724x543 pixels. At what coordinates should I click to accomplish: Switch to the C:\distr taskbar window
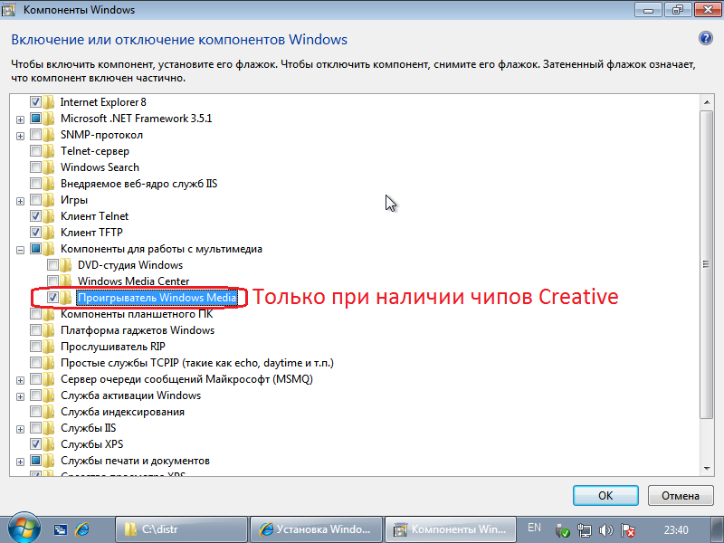point(181,529)
